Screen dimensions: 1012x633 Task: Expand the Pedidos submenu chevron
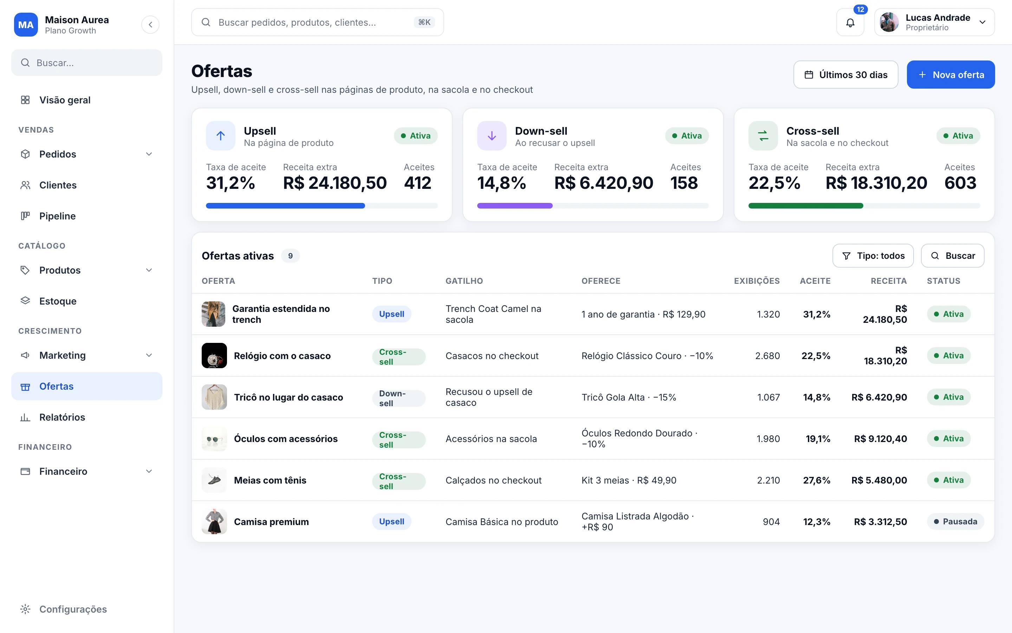(x=149, y=154)
